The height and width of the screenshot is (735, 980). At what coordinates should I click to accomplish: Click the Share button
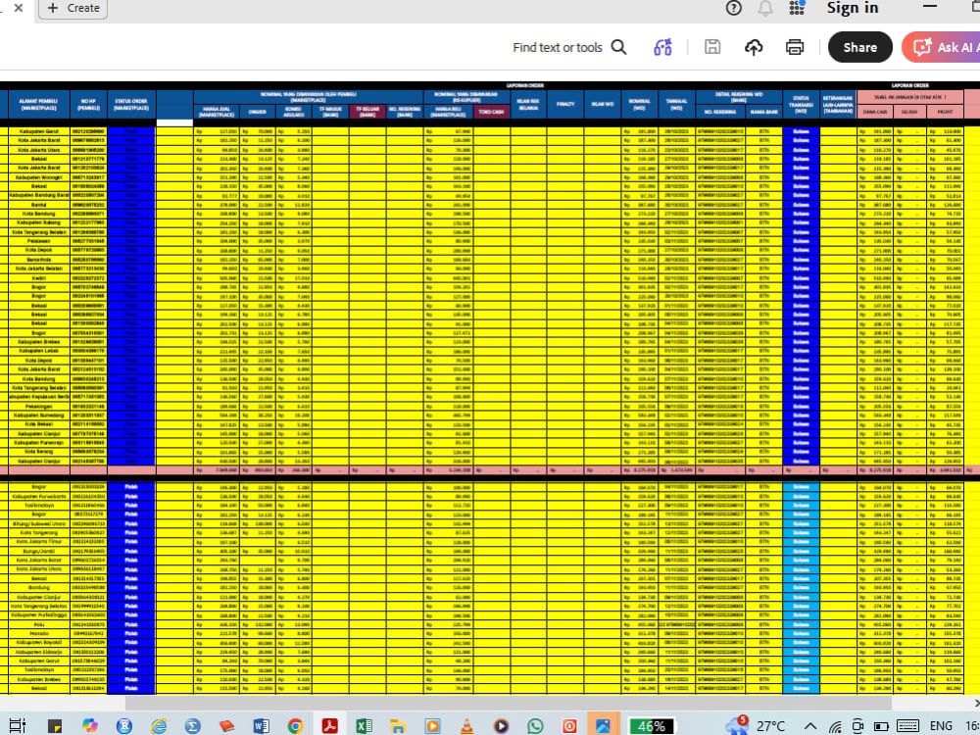pyautogui.click(x=859, y=47)
